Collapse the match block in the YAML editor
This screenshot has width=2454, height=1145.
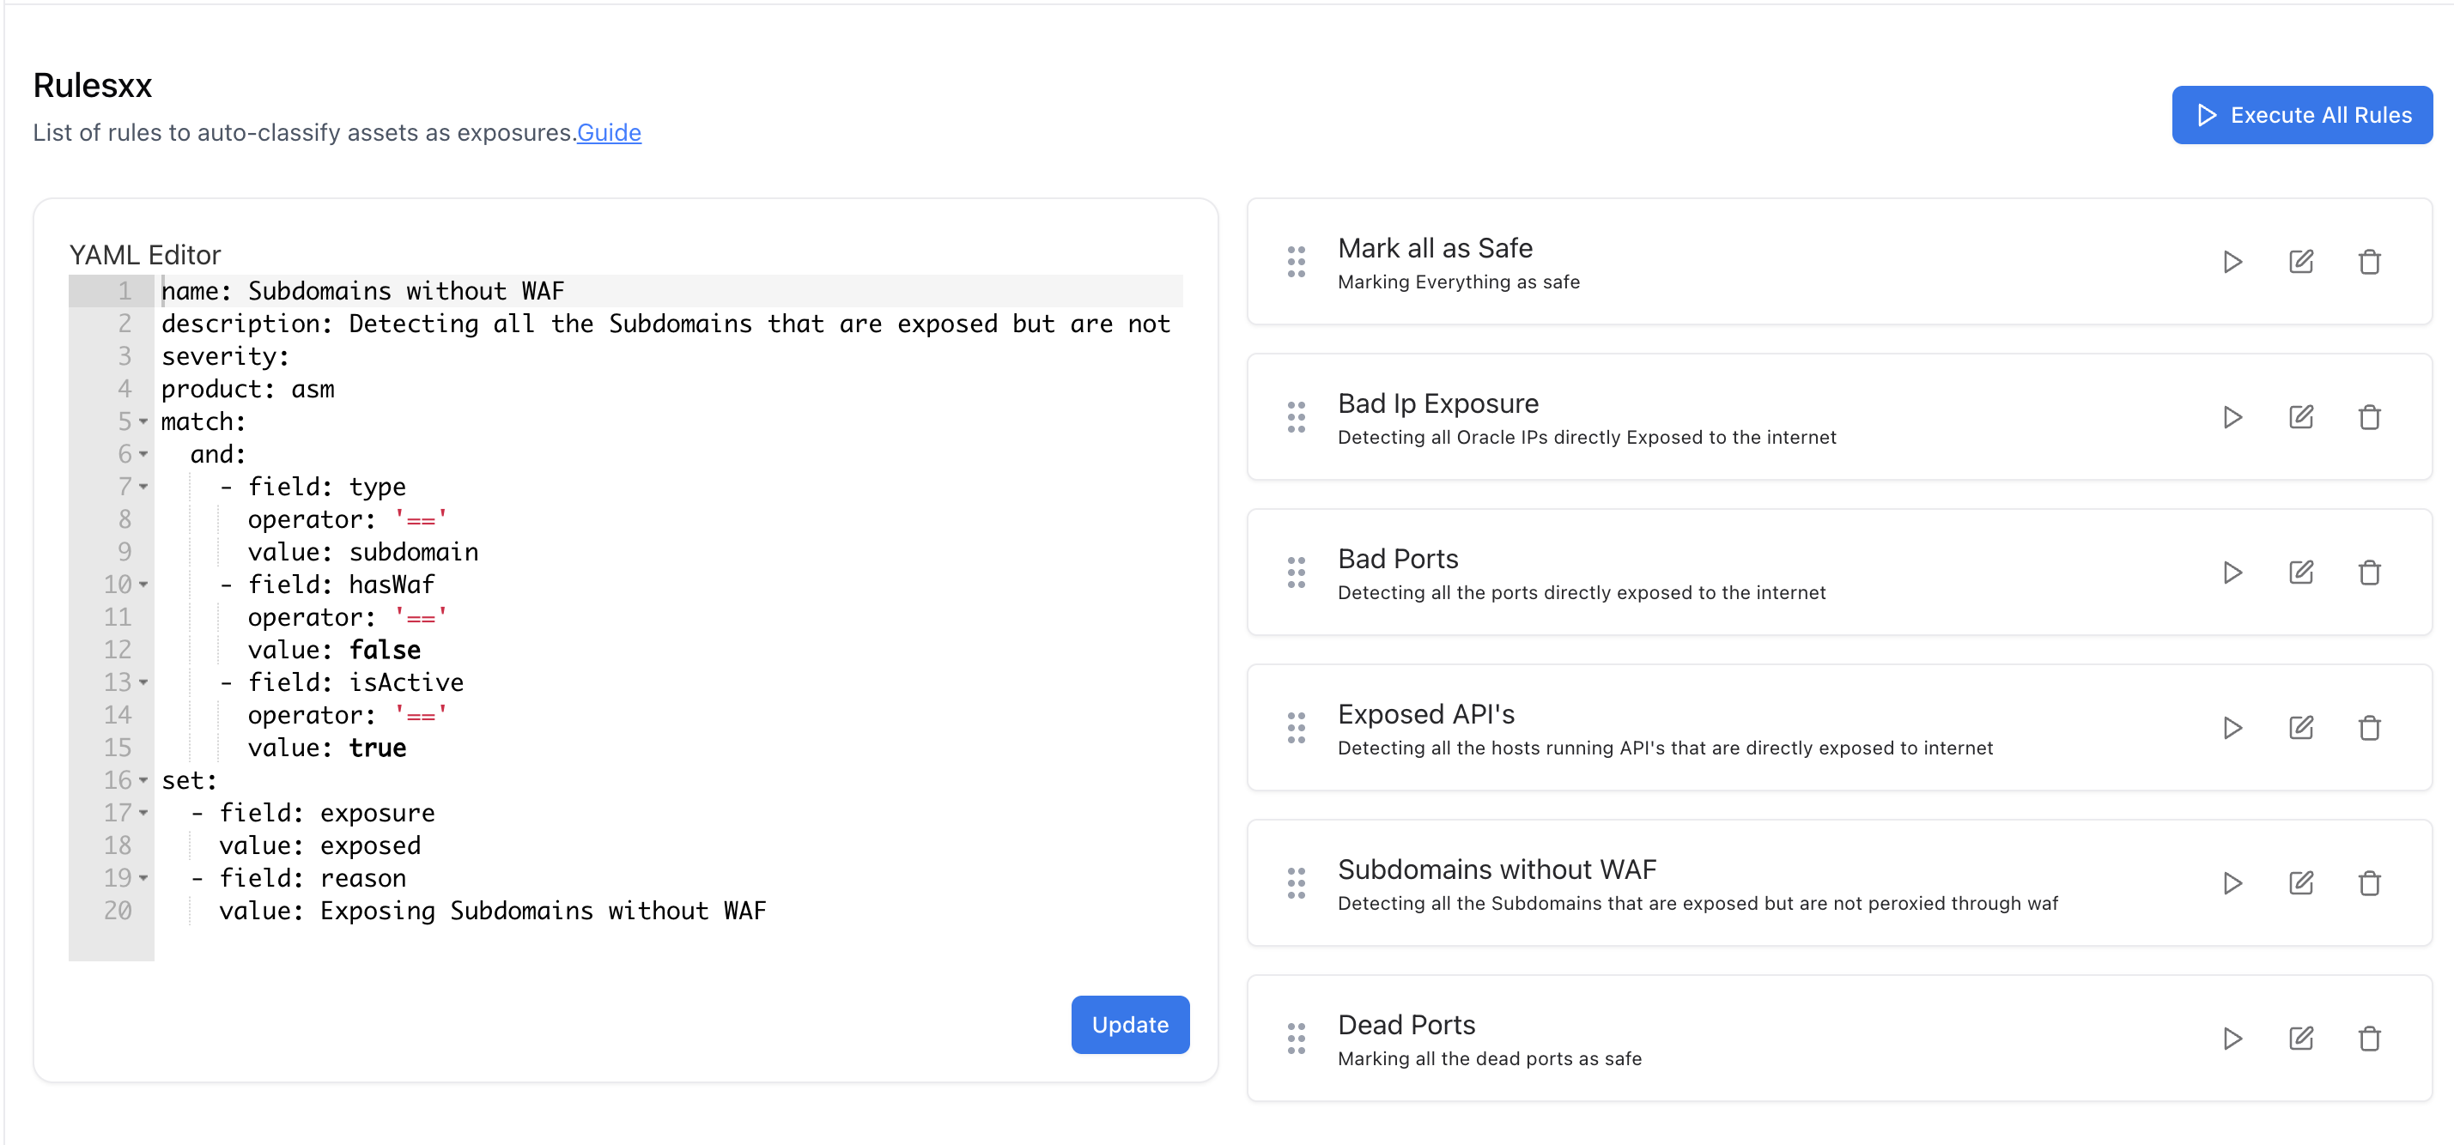tap(142, 421)
